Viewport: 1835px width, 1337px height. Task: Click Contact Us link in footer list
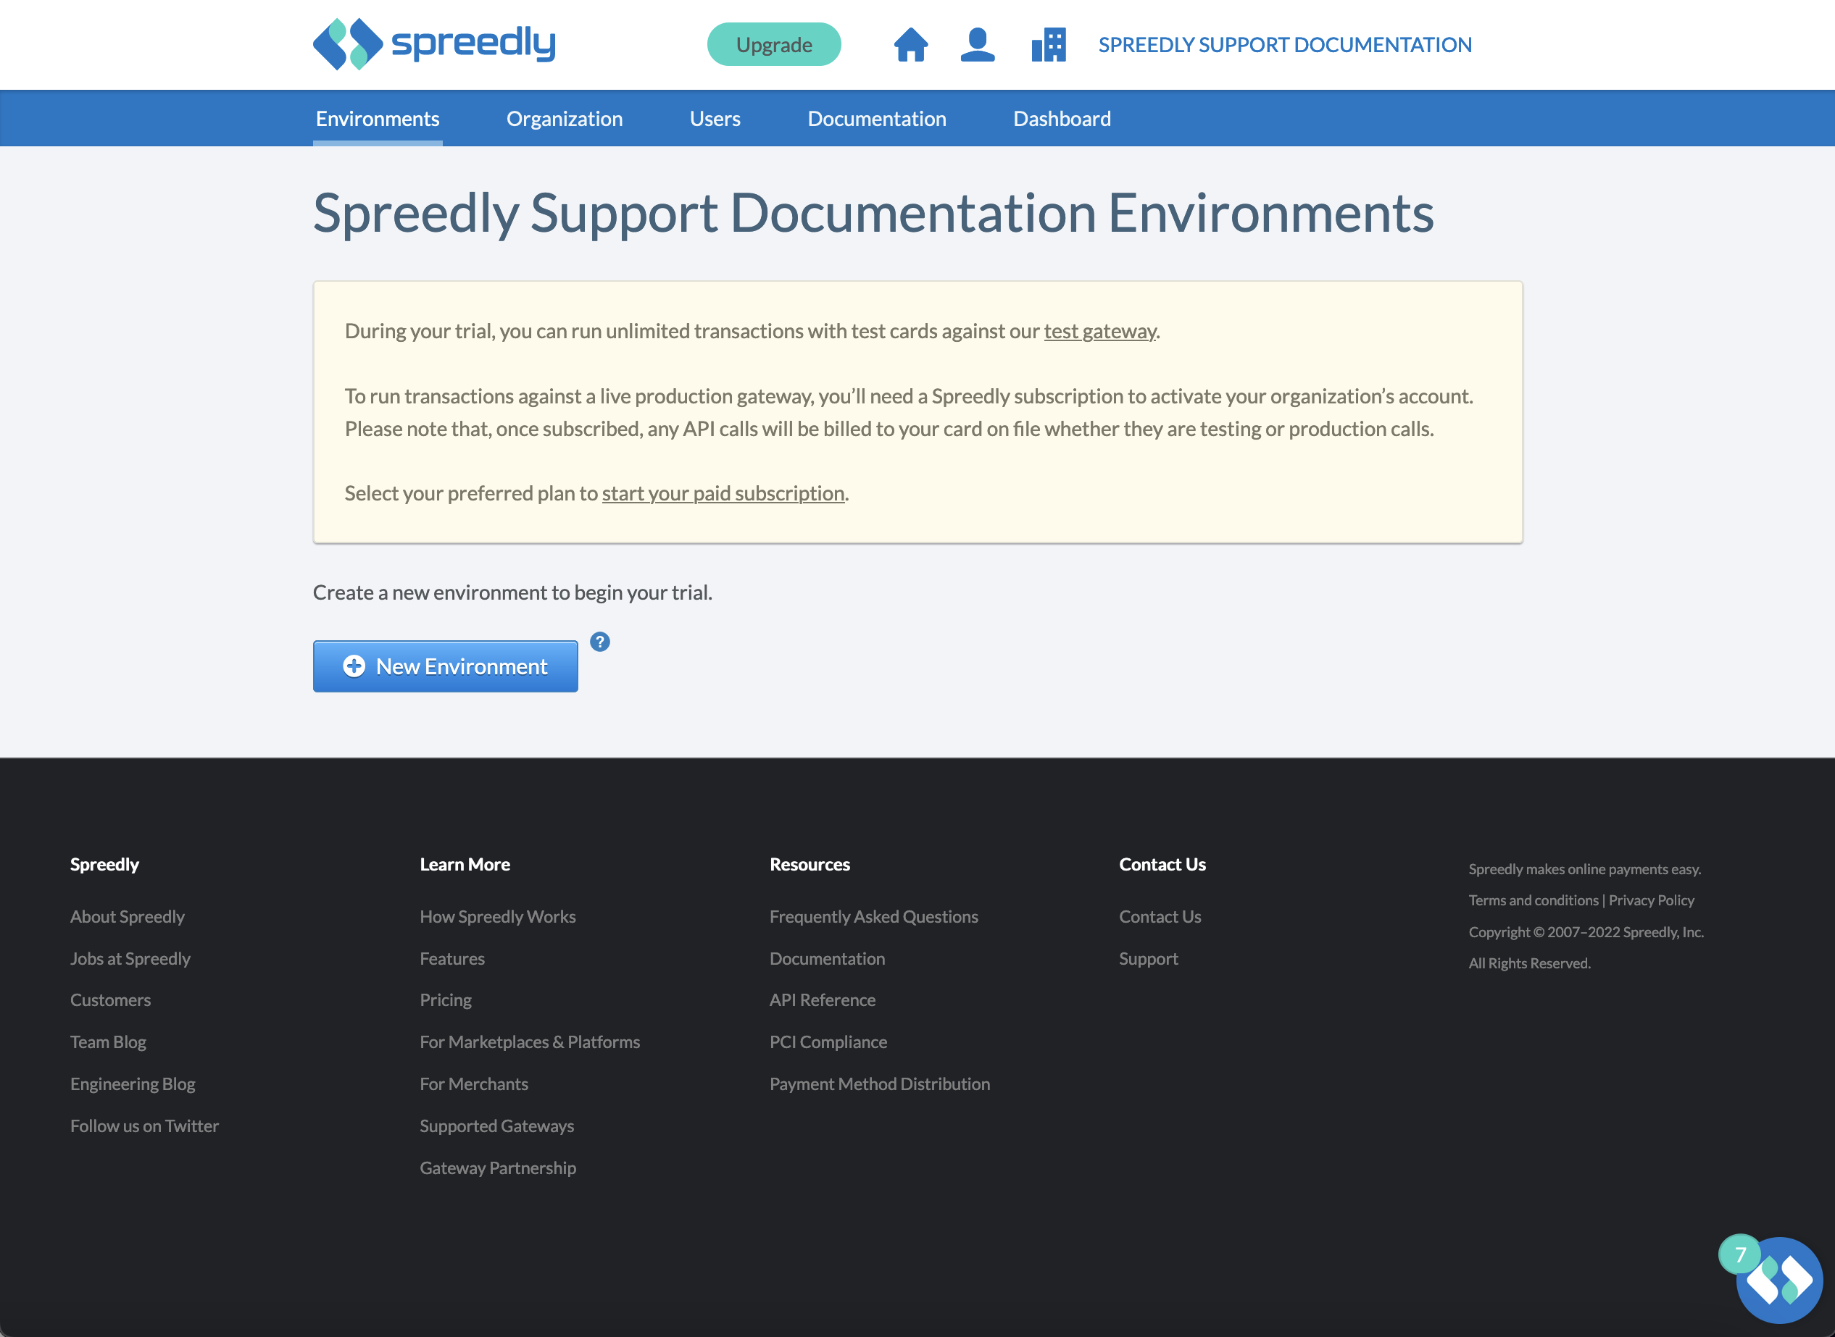1160,916
